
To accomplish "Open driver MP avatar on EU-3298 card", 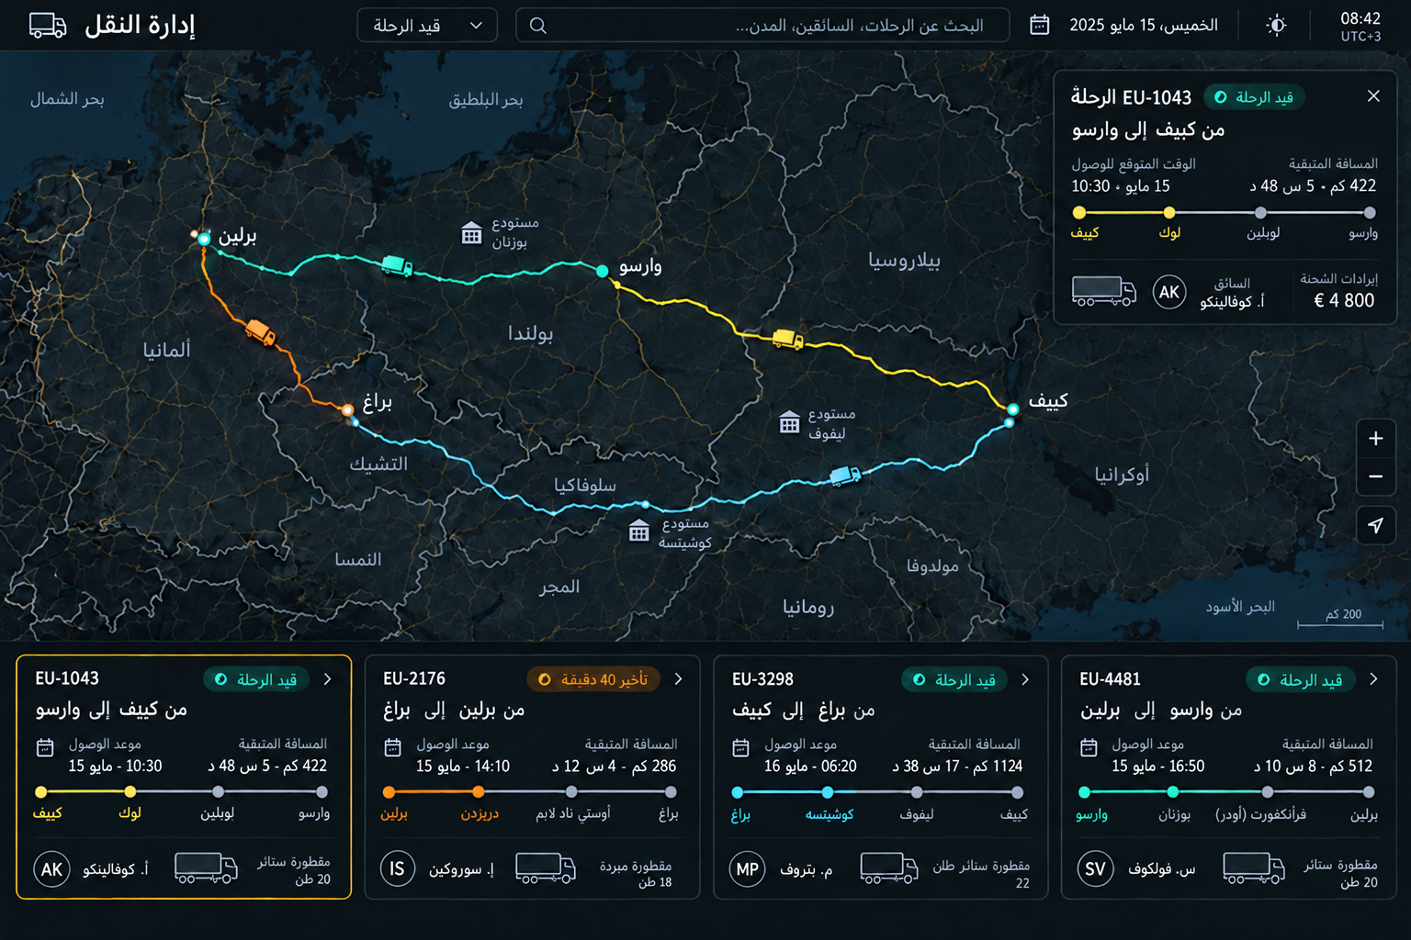I will point(748,868).
